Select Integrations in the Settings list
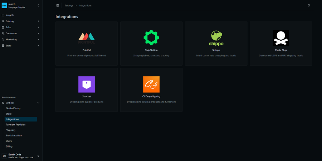This screenshot has width=322, height=161. (x=21, y=119)
